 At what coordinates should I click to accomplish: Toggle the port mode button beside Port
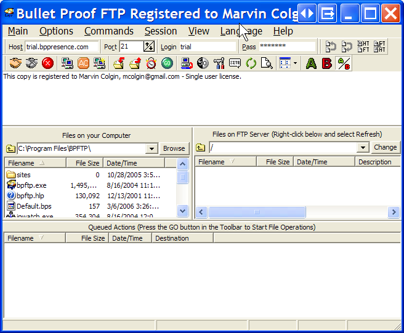[149, 47]
